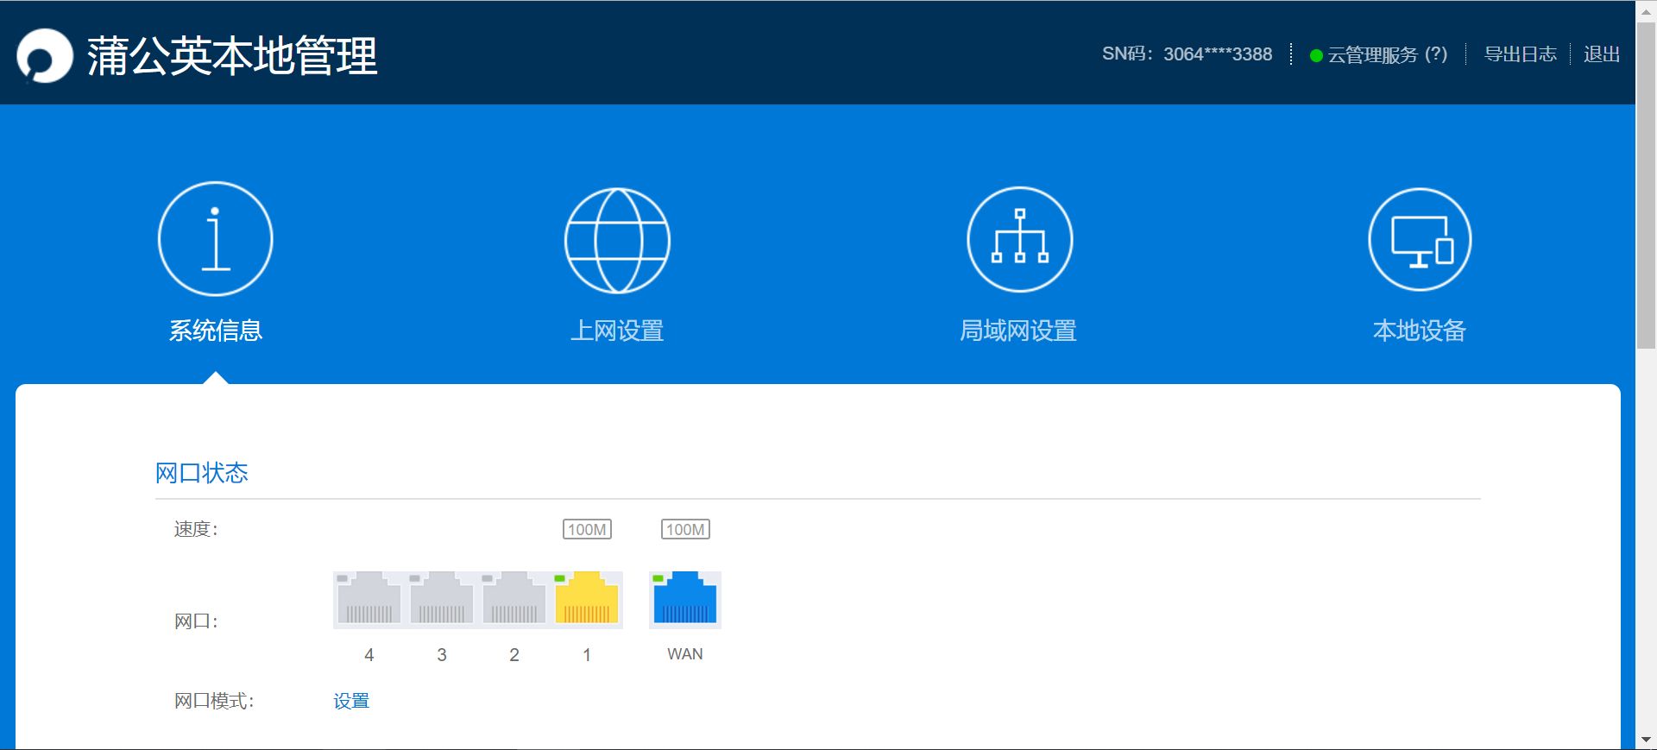Open the 上网设置 globe icon
The height and width of the screenshot is (750, 1657).
pos(617,240)
